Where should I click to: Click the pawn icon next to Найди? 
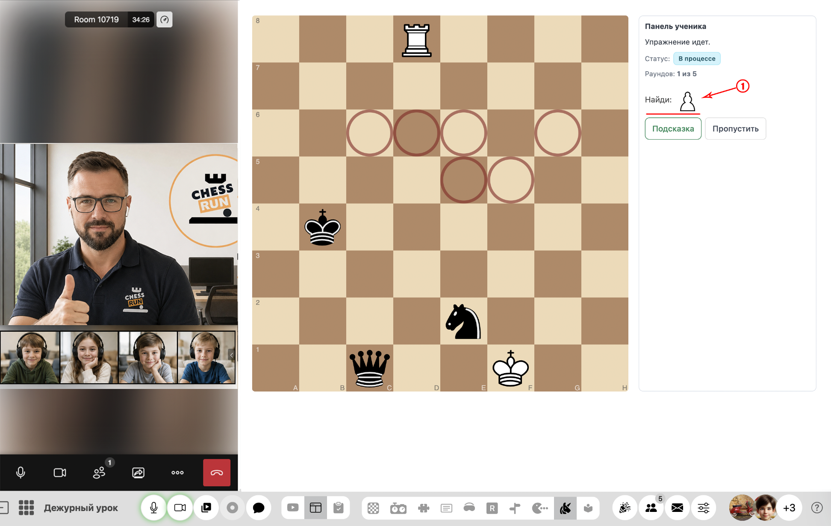(687, 102)
